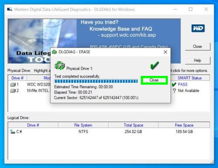Image resolution: width=218 pixels, height=168 pixels.
Task: Click the physical Drive # column header
Action: click(x=17, y=78)
